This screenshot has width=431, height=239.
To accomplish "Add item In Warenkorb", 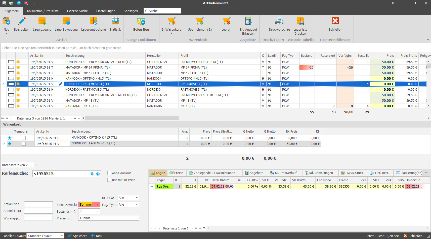I will 171,21.
